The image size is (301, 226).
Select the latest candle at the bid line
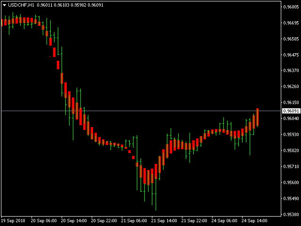257,117
